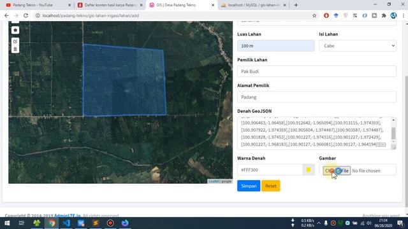Screen dimensions: 408x229
Task: Click the browser address bar URL
Action: tap(91, 15)
